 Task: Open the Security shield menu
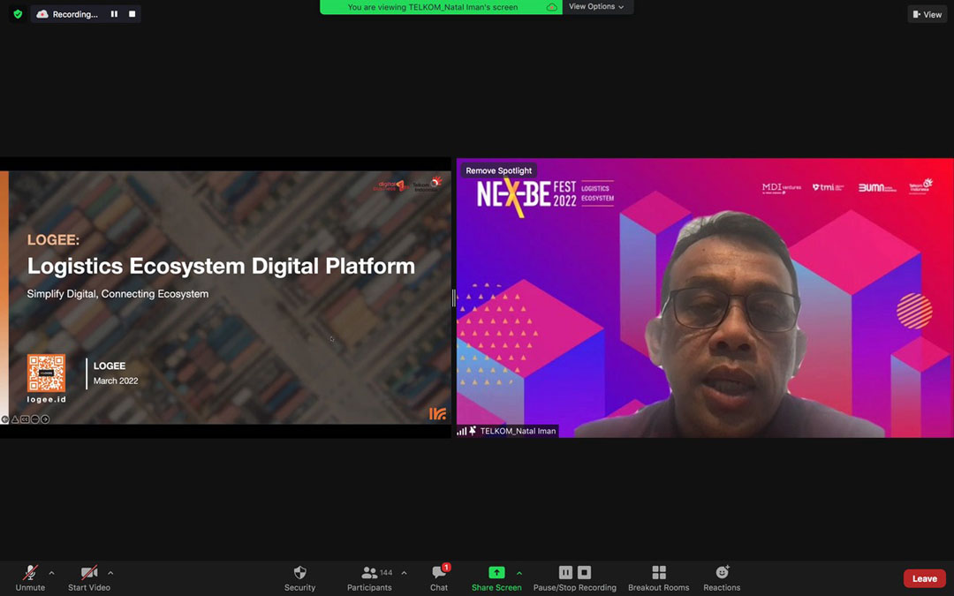coord(300,577)
